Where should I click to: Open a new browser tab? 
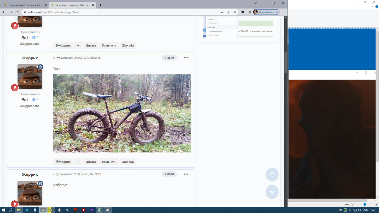click(101, 5)
